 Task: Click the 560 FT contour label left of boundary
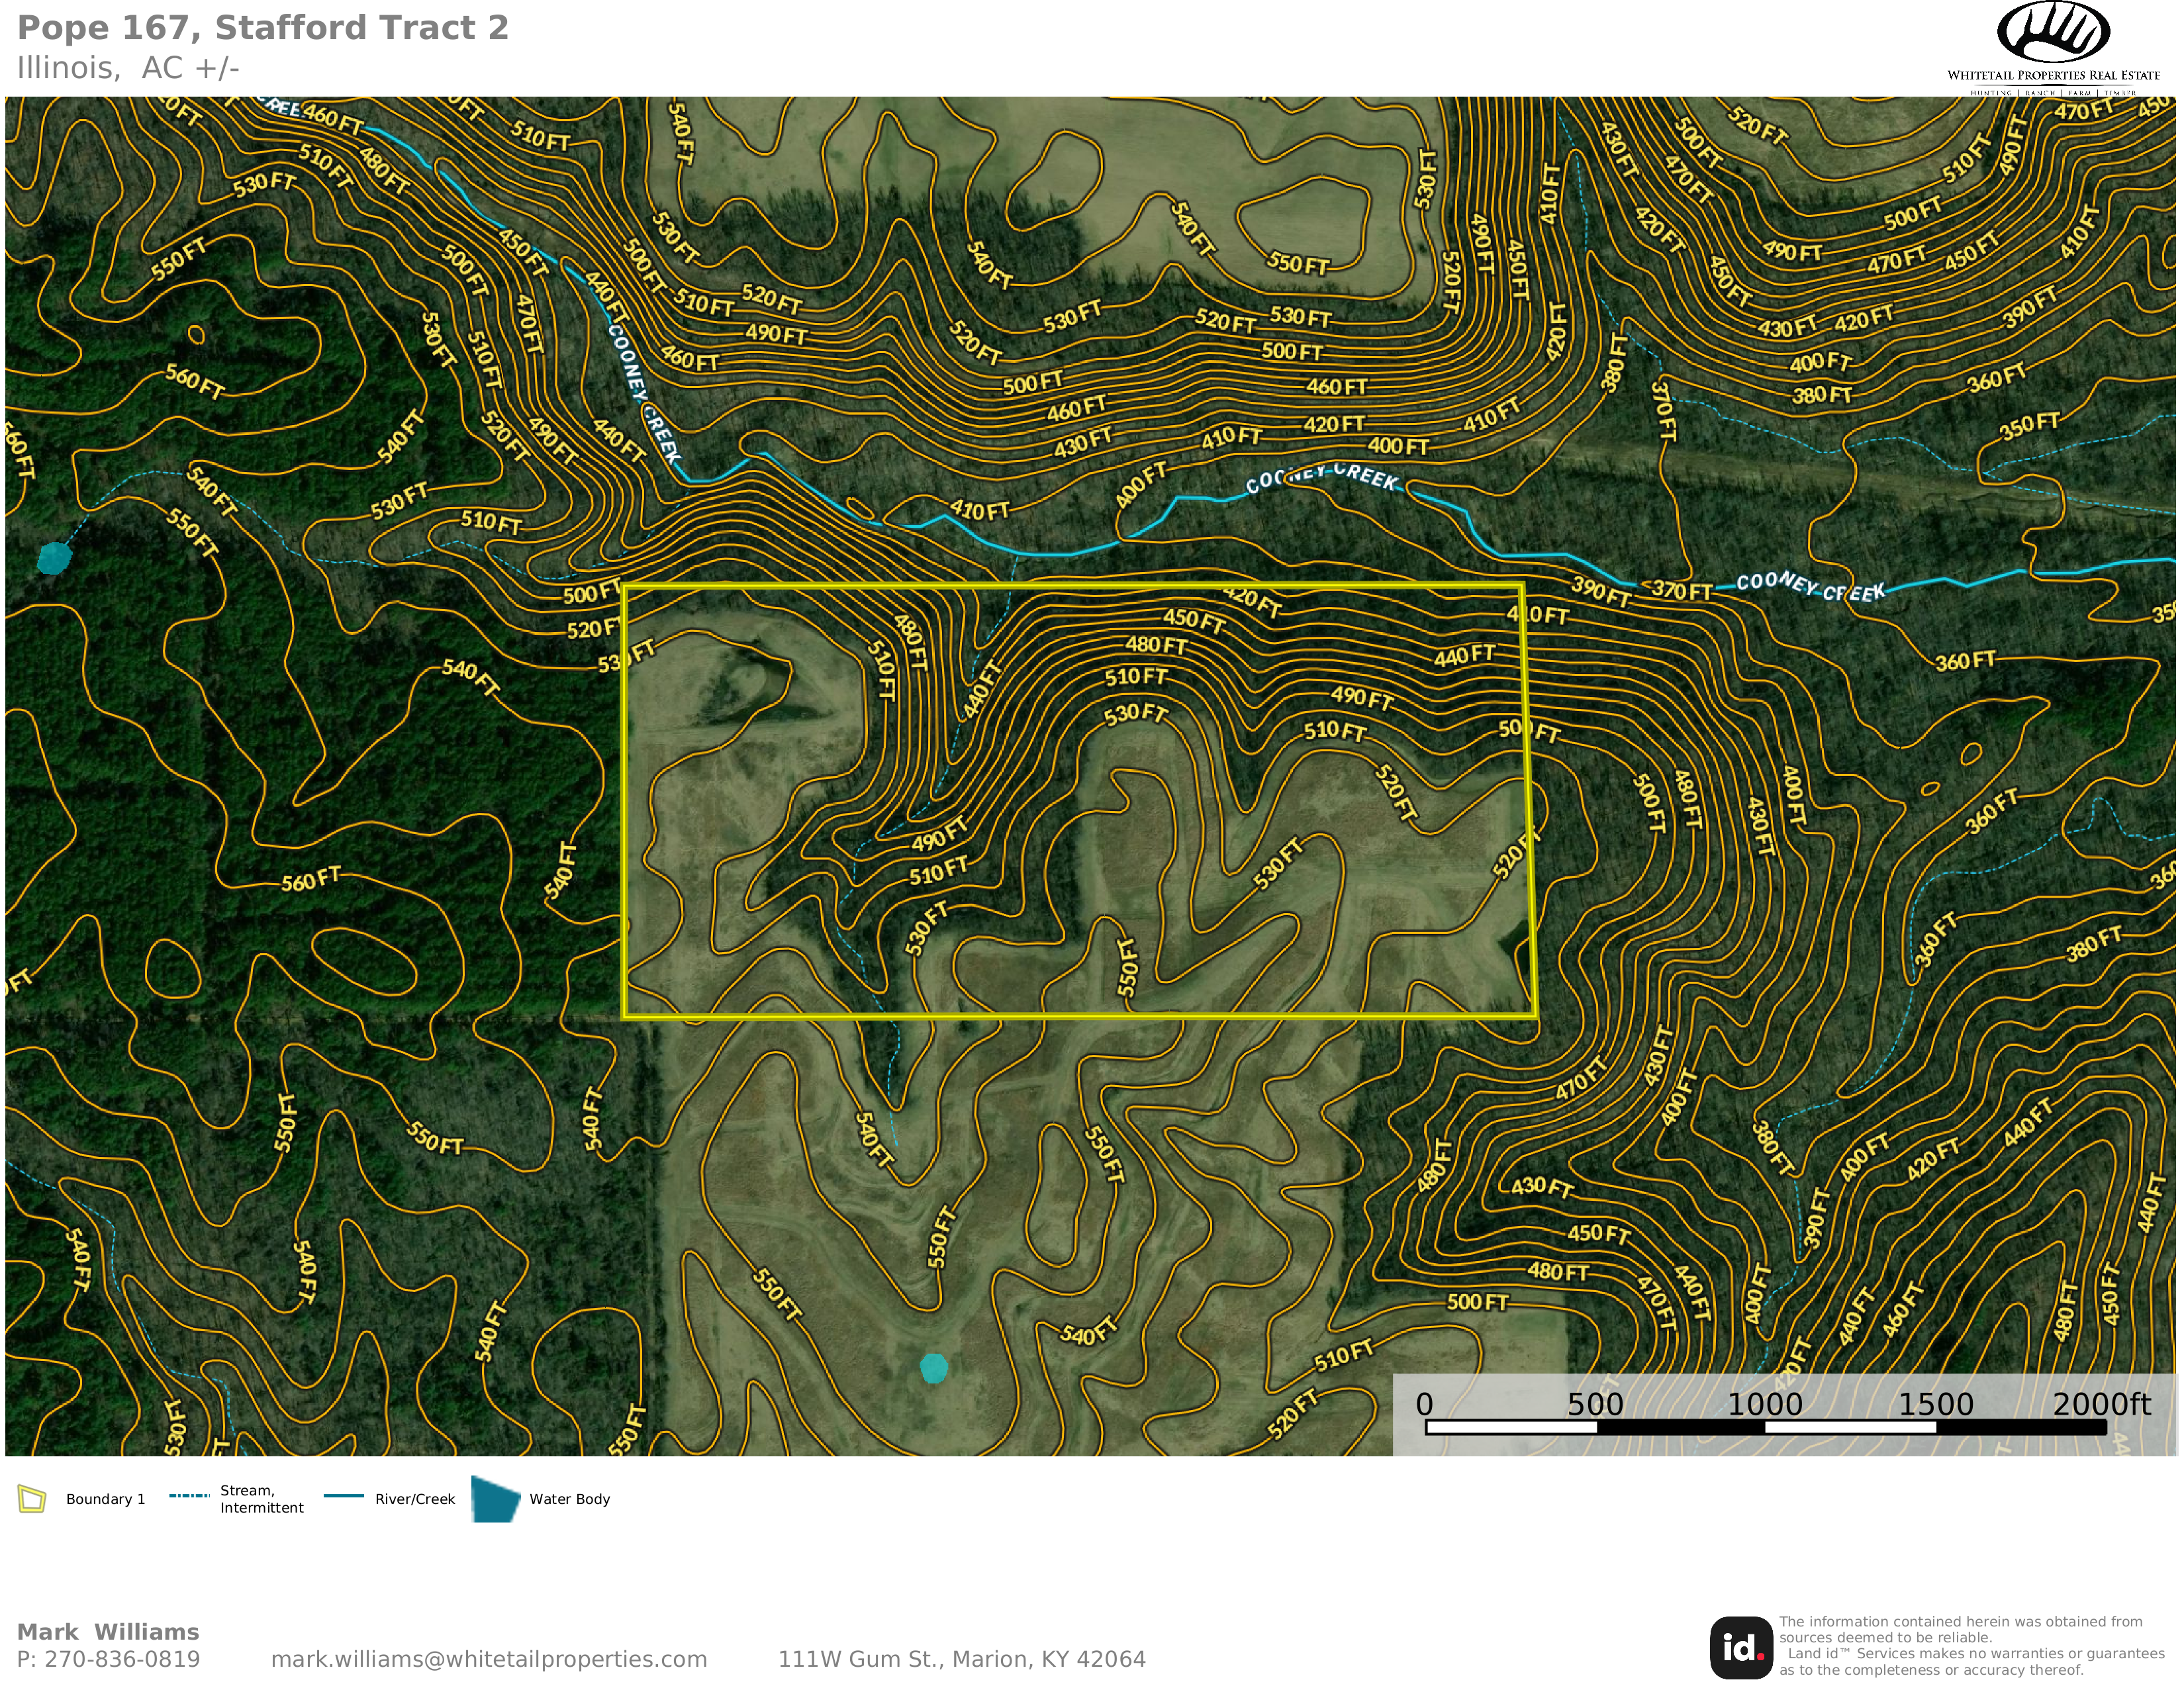tap(311, 880)
